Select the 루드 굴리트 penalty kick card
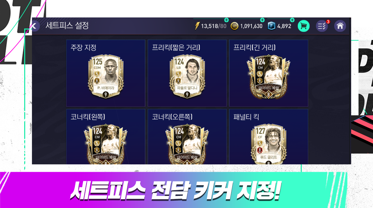Image resolution: width=373 pixels, height=208 pixels. (x=268, y=144)
